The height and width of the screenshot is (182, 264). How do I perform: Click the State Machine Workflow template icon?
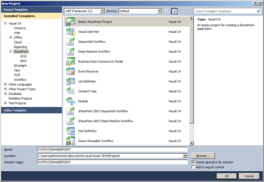71,51
